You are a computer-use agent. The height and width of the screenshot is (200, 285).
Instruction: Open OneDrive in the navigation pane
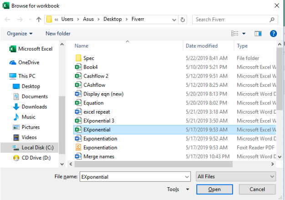coord(24,62)
